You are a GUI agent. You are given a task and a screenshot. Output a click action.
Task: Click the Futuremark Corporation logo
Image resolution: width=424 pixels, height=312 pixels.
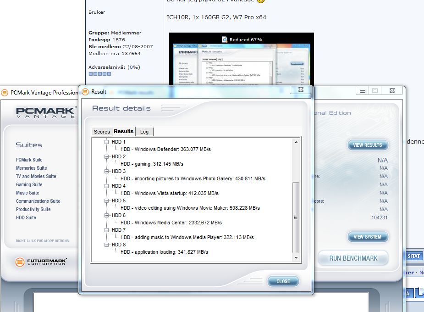coord(41,262)
